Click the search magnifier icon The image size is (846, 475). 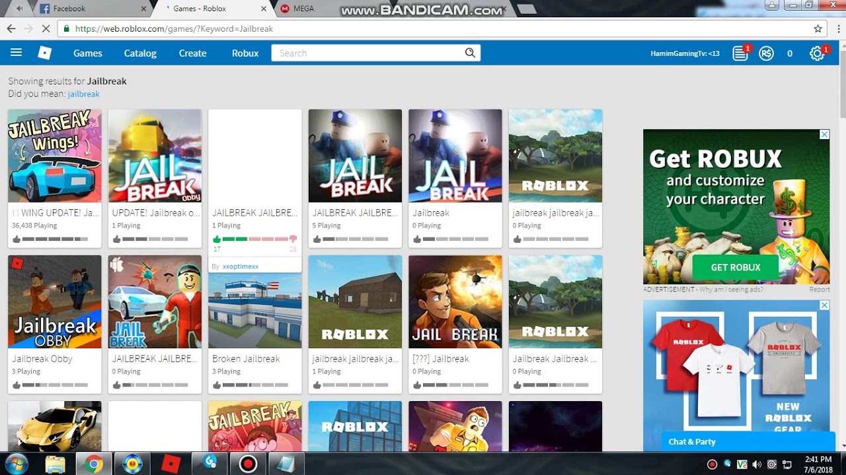point(470,53)
